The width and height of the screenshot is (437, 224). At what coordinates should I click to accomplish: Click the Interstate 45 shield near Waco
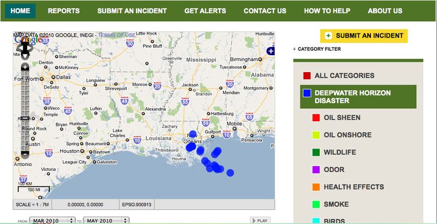pos(68,110)
